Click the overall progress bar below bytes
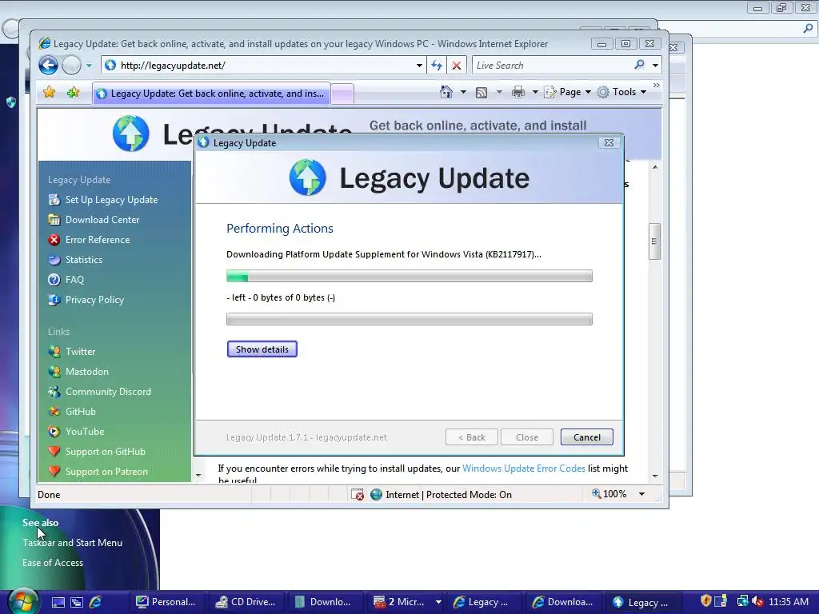819x614 pixels. click(409, 319)
